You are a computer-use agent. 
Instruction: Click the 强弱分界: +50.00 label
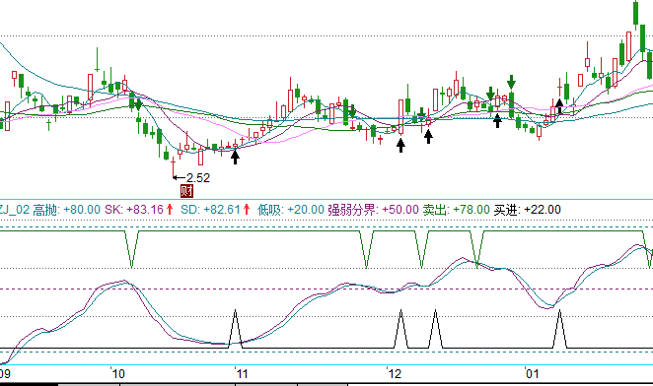(373, 209)
